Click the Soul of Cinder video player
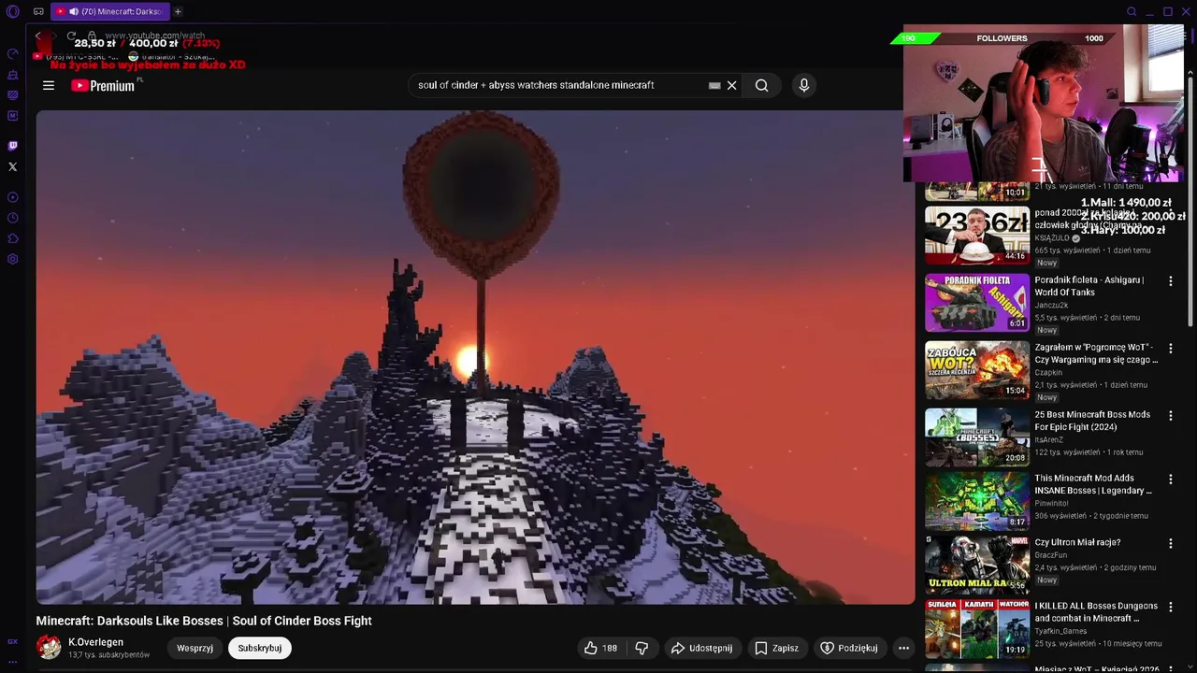The image size is (1197, 673). (x=475, y=357)
